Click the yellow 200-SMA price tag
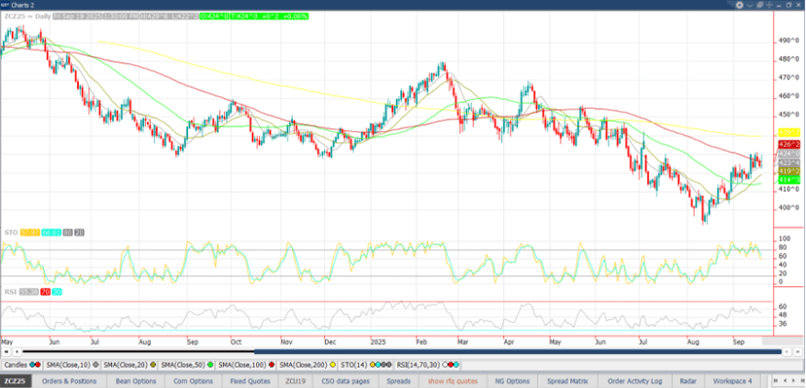This screenshot has width=806, height=388. 789,132
